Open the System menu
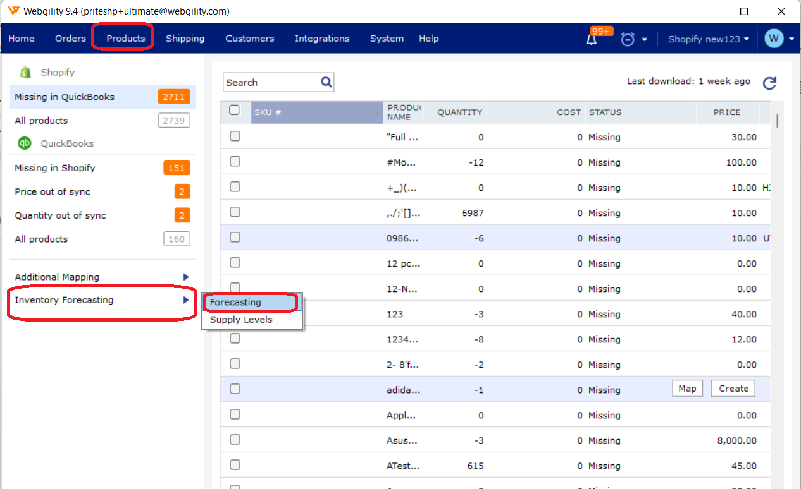 tap(387, 39)
